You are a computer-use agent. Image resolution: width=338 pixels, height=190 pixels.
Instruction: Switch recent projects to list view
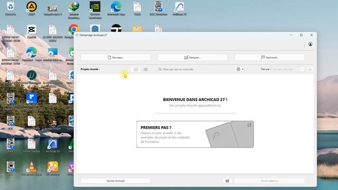click(x=146, y=69)
